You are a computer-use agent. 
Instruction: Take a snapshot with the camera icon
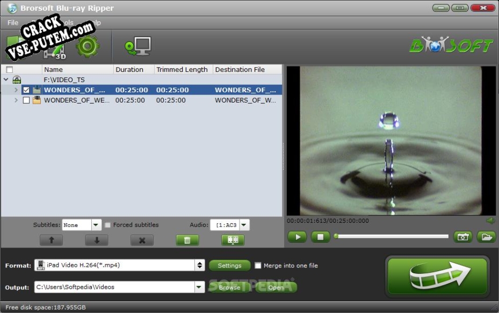point(462,237)
